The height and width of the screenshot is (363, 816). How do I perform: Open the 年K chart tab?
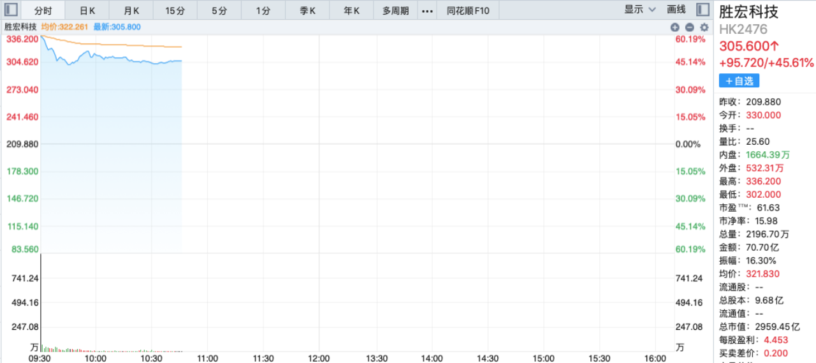(351, 10)
